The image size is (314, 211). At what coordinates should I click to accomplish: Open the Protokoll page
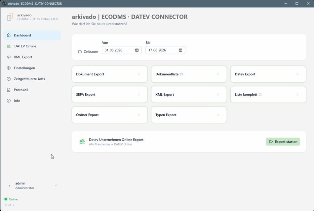(32, 90)
